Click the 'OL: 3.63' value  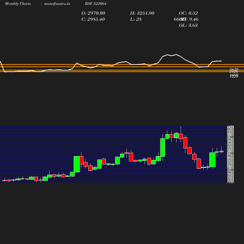[188, 25]
